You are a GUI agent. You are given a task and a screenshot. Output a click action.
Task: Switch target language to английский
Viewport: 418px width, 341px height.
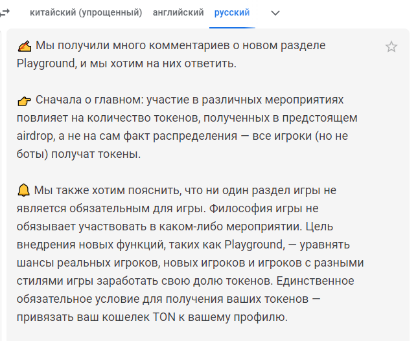pyautogui.click(x=178, y=12)
